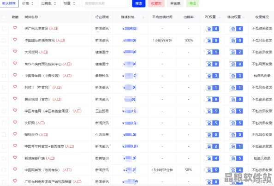Click the 媒体名称 column header

[x=31, y=17]
